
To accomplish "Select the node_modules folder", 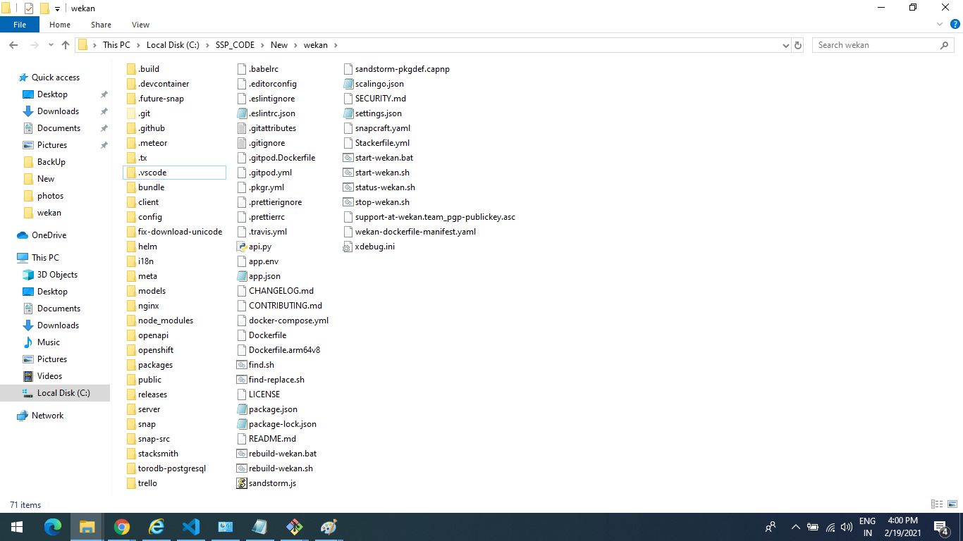I will point(165,321).
